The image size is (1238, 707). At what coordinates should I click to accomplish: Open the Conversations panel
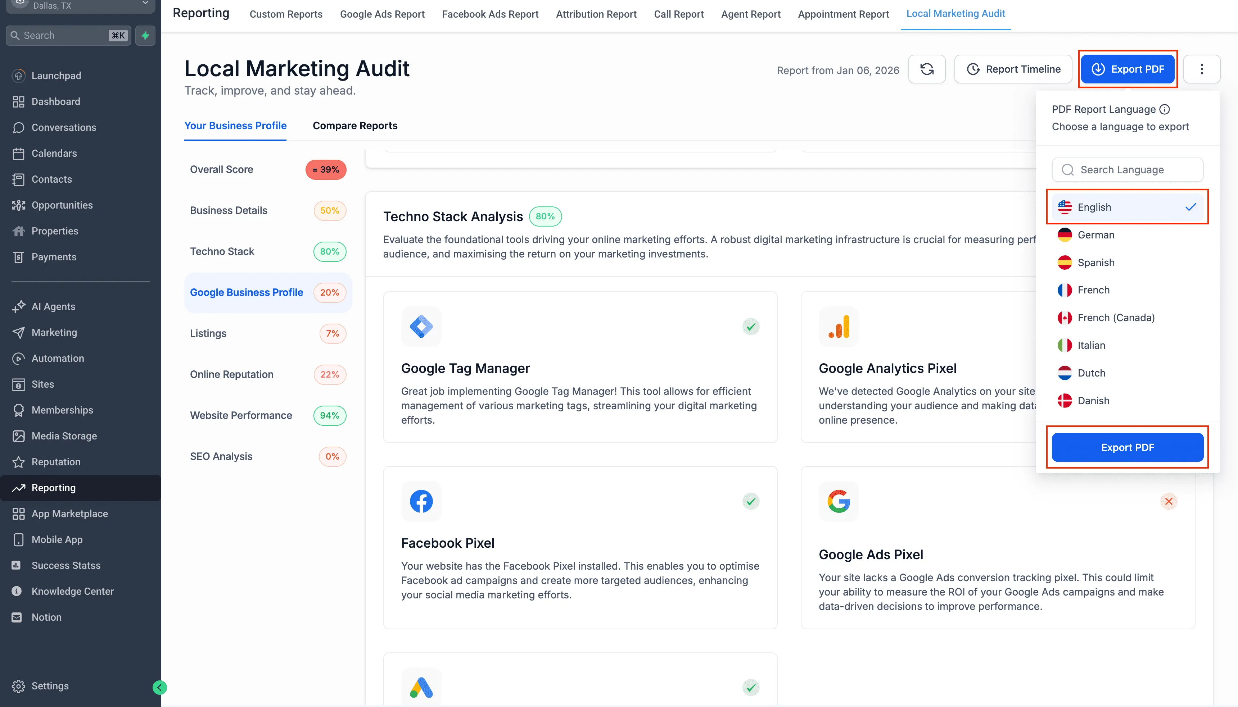(x=64, y=127)
